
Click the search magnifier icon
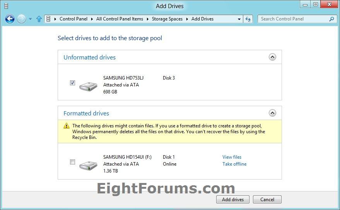[x=331, y=19]
